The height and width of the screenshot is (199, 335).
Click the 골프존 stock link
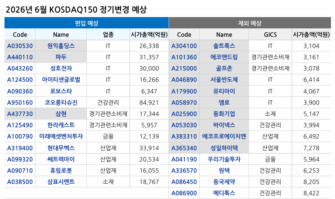pyautogui.click(x=224, y=68)
